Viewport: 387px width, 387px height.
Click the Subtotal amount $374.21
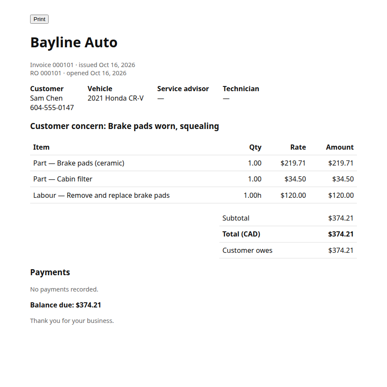click(341, 218)
